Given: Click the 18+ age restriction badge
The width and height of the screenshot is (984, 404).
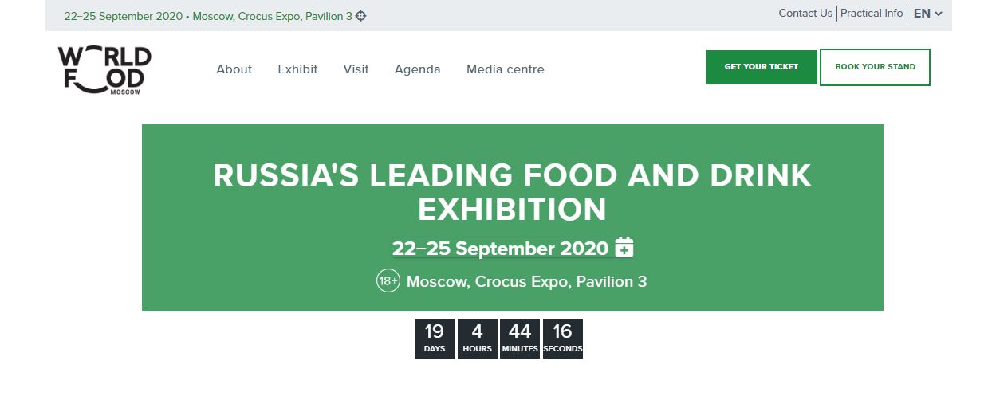Looking at the screenshot, I should click(388, 281).
